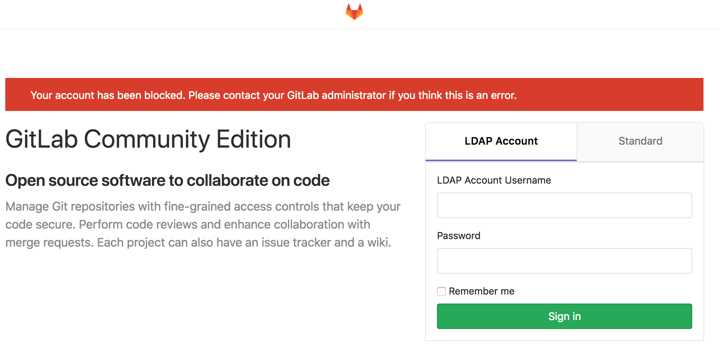Click the "Manage Git repositories" description line
Image resolution: width=720 pixels, height=350 pixels.
[203, 206]
